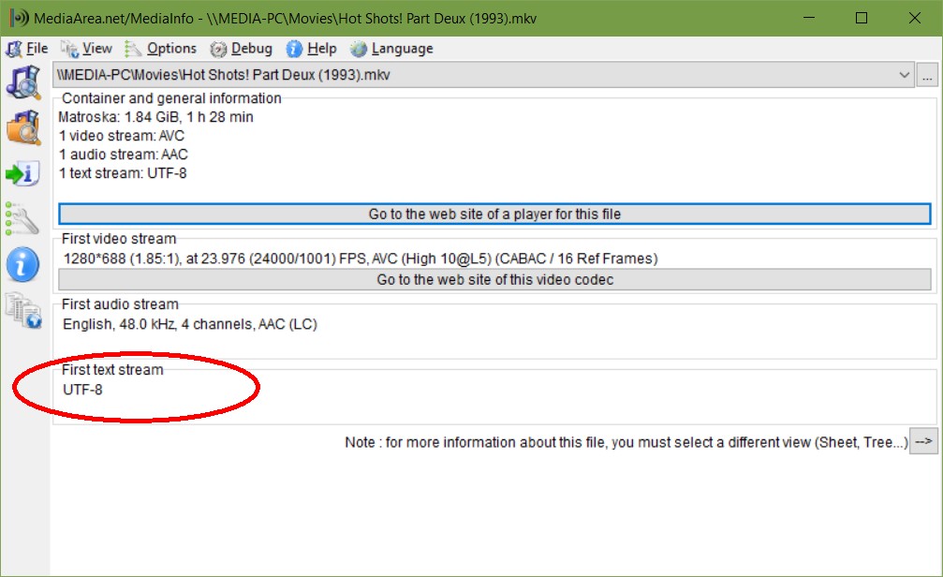Click the English 48.0 kHz audio details

[x=190, y=324]
